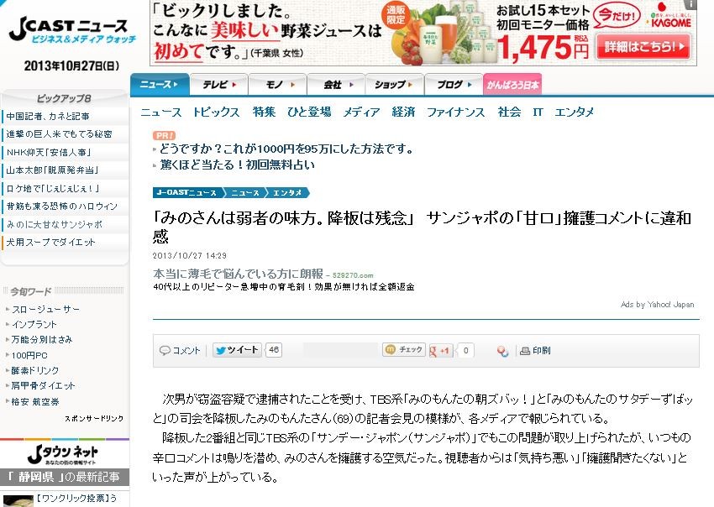
Task: Click the 静岡県の最新記事 header
Action: point(64,477)
